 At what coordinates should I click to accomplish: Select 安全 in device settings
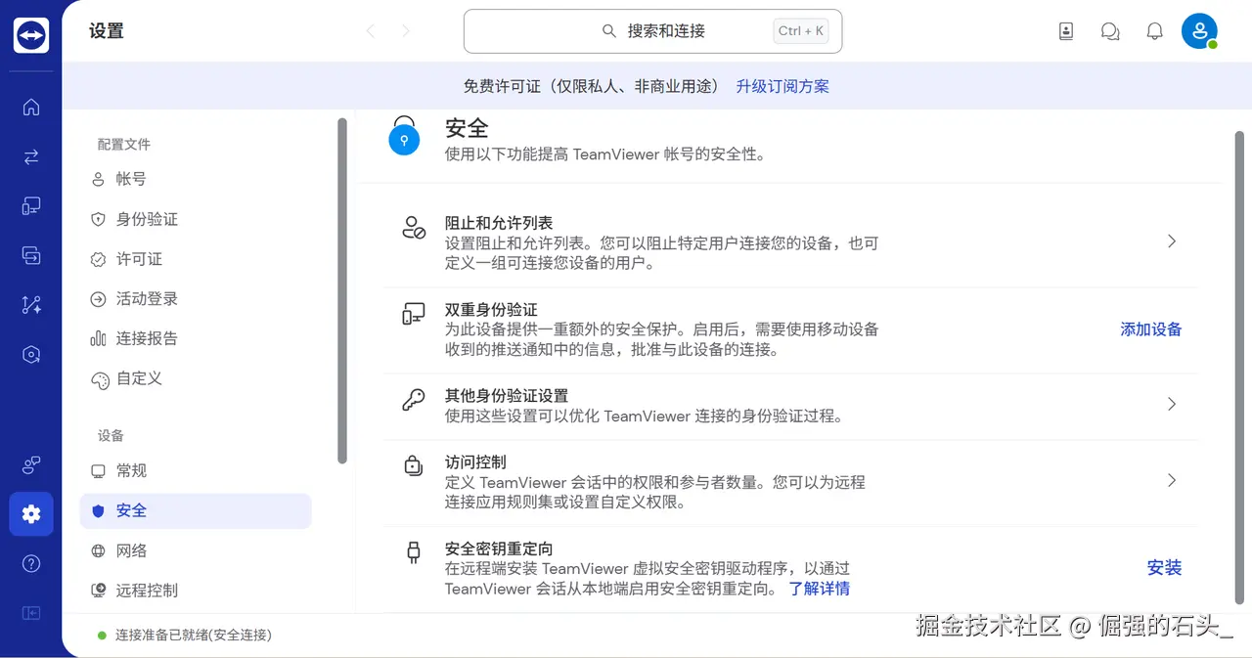(196, 510)
